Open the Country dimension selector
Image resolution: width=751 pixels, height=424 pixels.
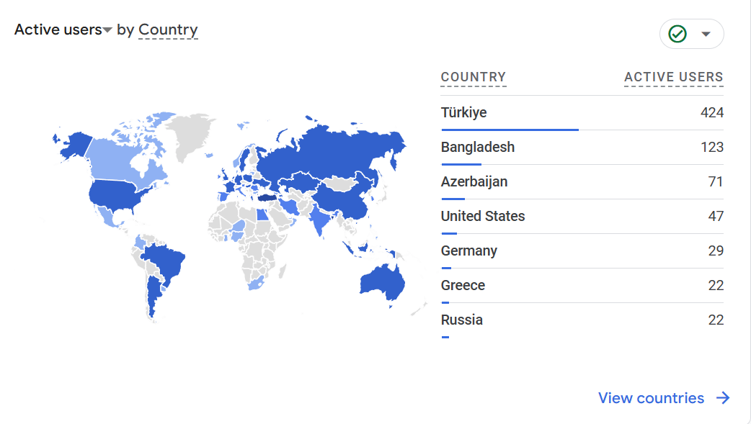pyautogui.click(x=168, y=30)
